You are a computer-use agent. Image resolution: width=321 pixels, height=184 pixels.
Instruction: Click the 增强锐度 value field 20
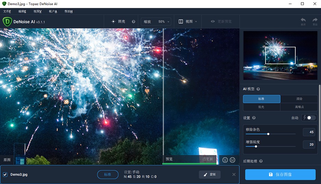(309, 145)
